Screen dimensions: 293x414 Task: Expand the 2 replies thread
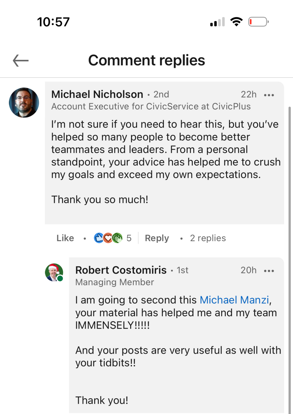[x=208, y=238]
